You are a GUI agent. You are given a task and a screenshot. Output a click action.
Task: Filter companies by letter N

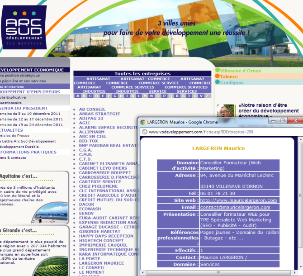point(151,96)
